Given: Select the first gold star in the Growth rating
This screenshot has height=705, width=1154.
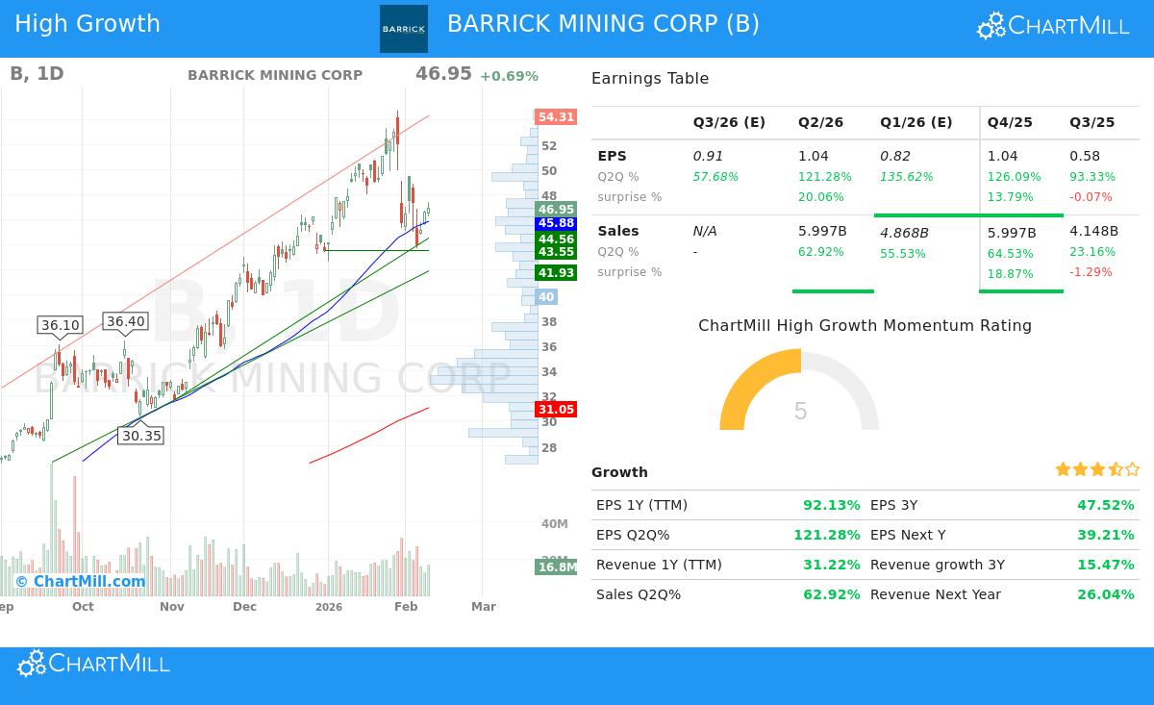Looking at the screenshot, I should coord(1062,469).
